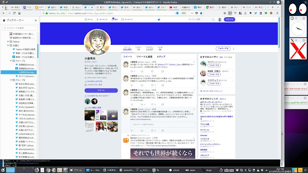
Task: Go back using Firefox back arrow
Action: point(4,13)
